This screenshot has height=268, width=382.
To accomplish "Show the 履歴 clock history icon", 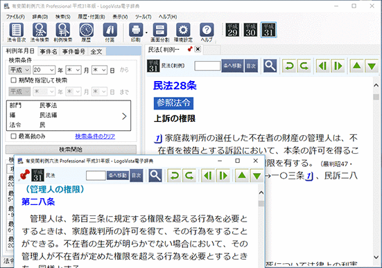I will [x=86, y=32].
